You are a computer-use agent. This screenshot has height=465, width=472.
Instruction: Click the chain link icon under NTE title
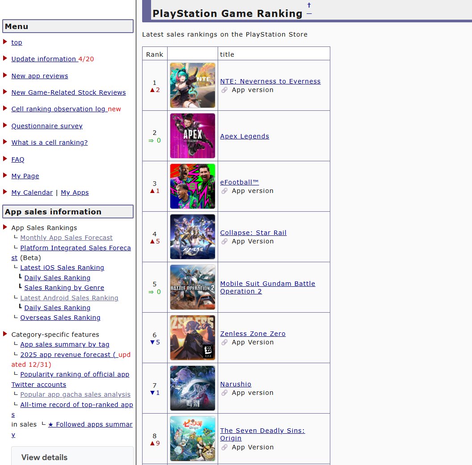pos(224,90)
